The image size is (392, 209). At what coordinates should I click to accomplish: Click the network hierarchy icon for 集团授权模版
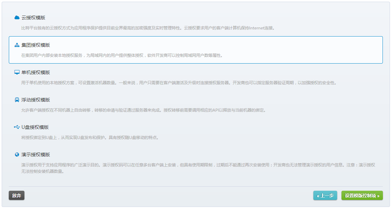[x=17, y=45]
